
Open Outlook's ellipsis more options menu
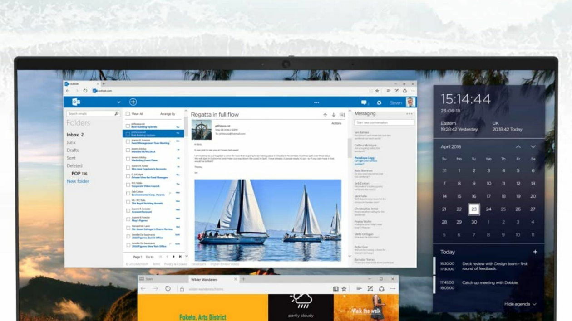pos(316,102)
